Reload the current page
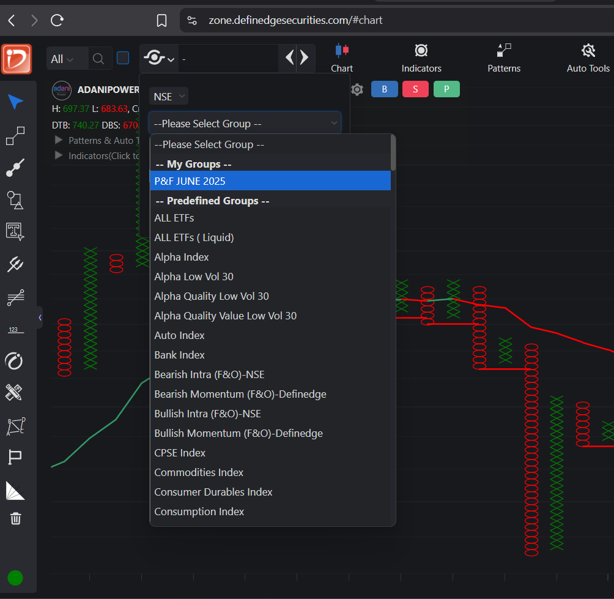This screenshot has width=614, height=599. [57, 20]
